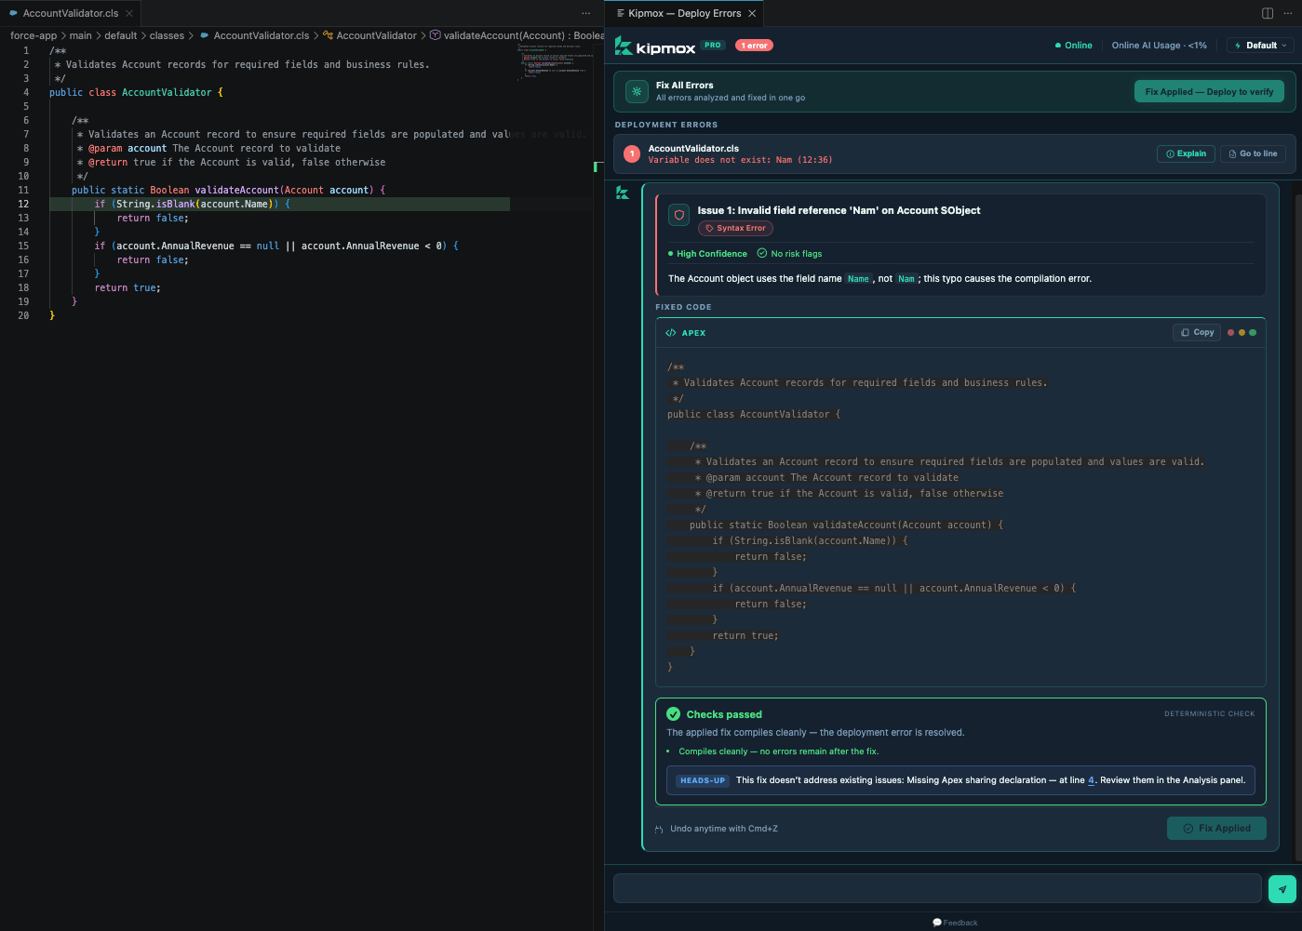Click the Syntax Error tag
This screenshot has height=931, width=1302.
point(735,228)
